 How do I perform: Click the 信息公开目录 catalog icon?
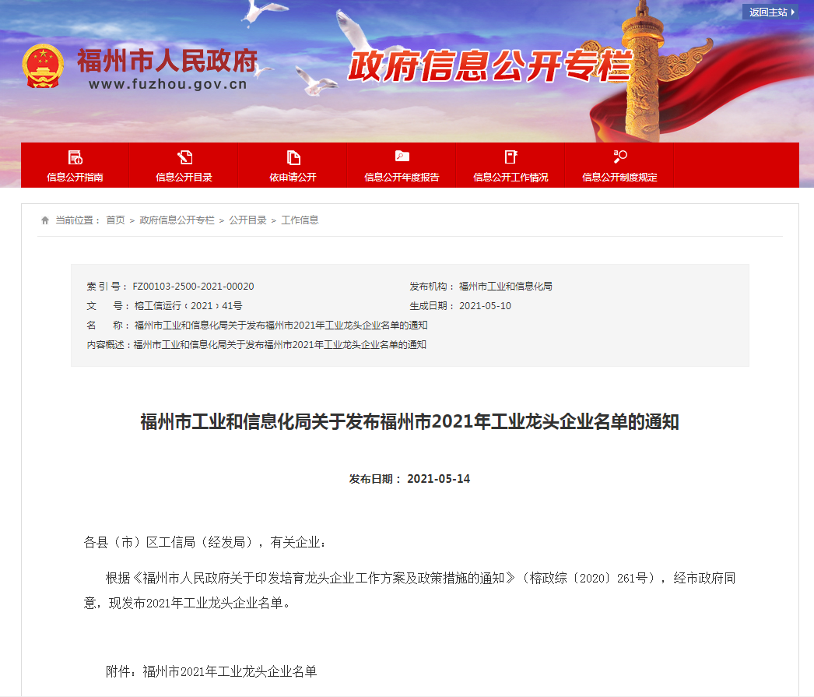184,157
